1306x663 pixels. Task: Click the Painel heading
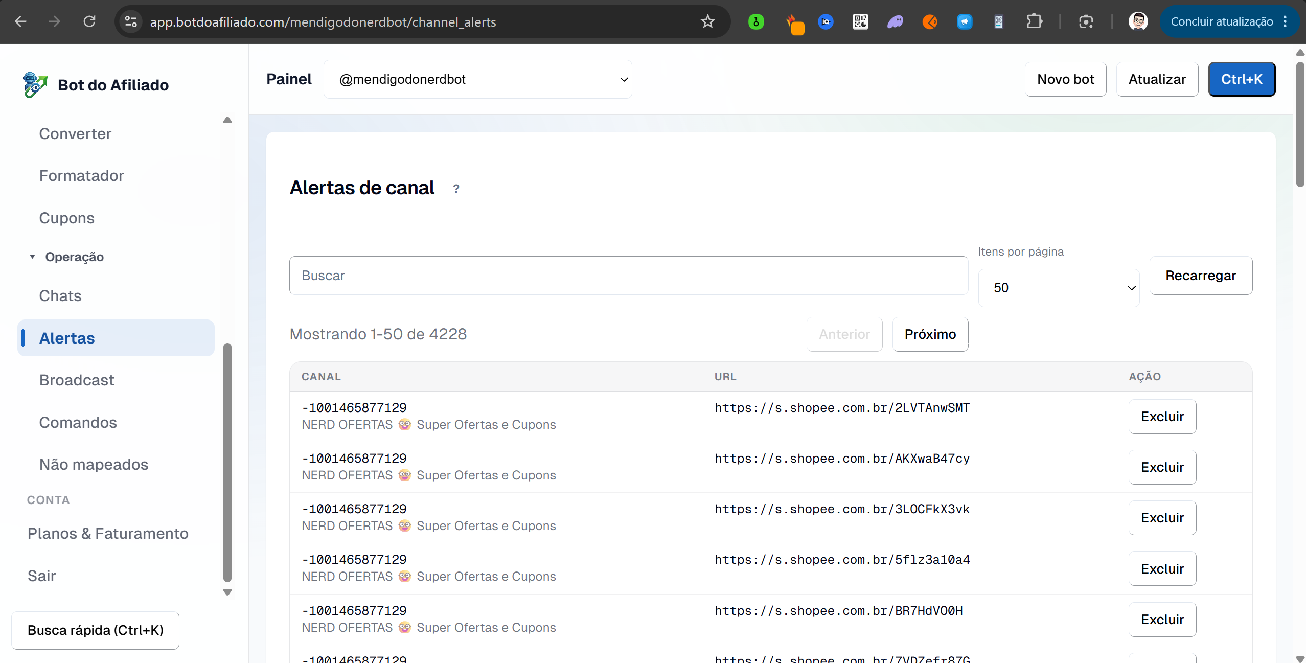pos(289,79)
